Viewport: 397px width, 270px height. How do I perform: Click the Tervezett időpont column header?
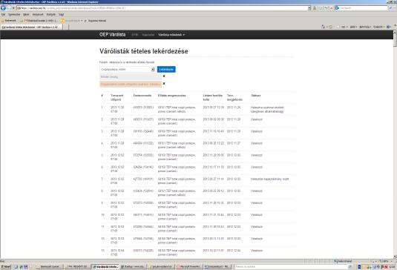(117, 97)
